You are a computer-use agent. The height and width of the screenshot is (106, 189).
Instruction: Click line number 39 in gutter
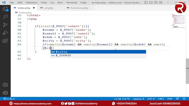coord(19,26)
